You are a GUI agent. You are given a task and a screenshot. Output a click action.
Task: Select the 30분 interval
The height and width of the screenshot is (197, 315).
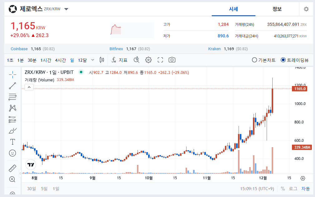click(x=32, y=60)
